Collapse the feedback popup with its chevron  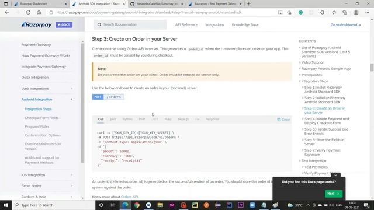pos(335,175)
